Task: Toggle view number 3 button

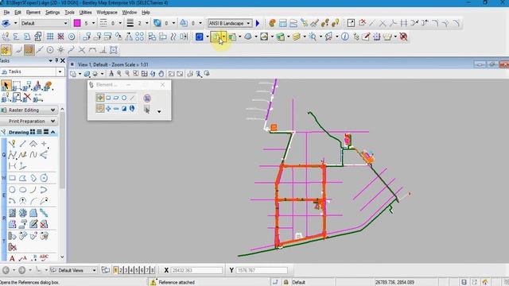Action: (126, 270)
